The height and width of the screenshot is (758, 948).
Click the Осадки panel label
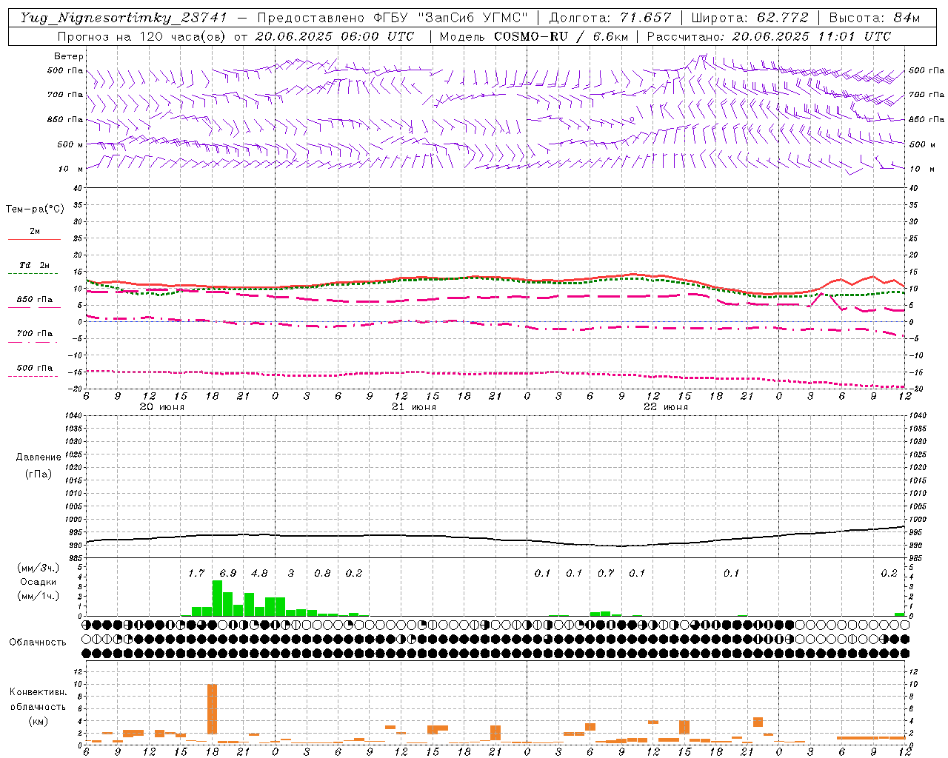tap(37, 583)
